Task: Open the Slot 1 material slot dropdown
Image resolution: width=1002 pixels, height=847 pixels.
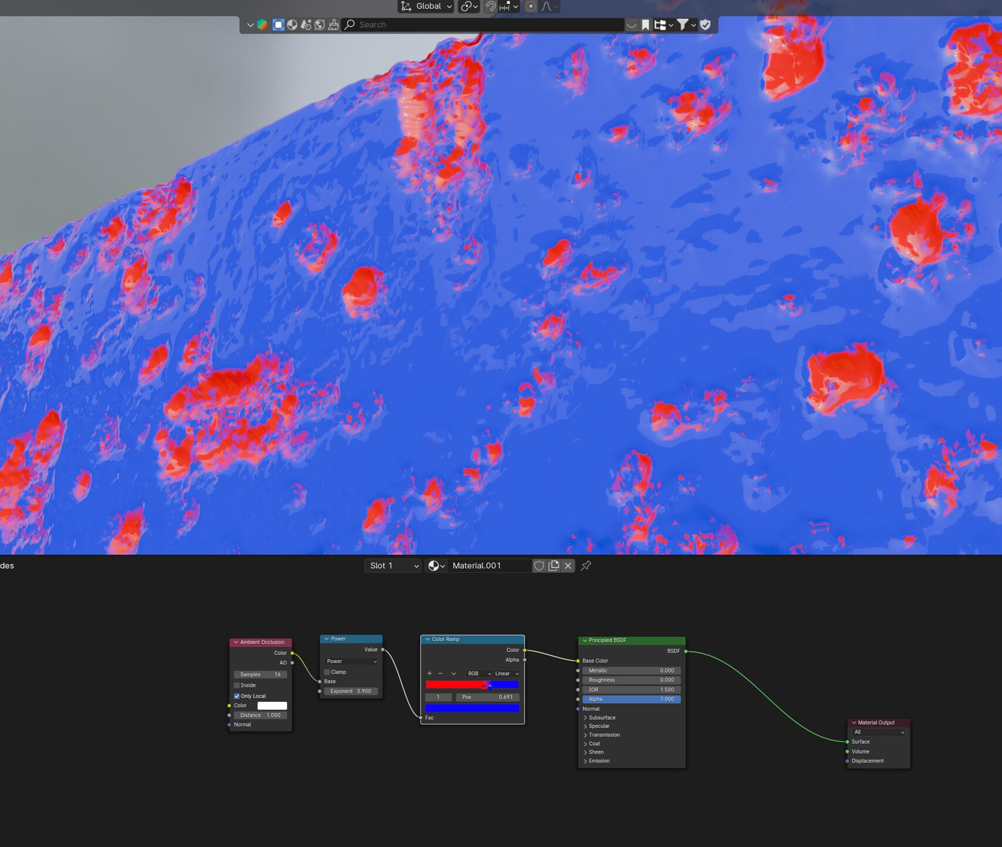Action: 393,566
